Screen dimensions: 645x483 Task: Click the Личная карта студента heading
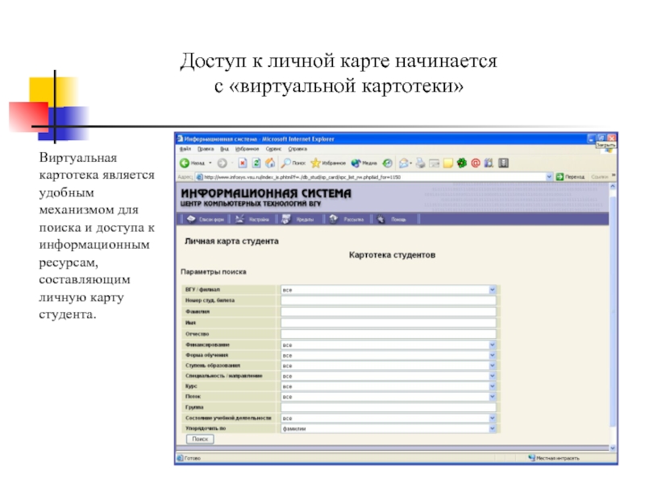231,241
